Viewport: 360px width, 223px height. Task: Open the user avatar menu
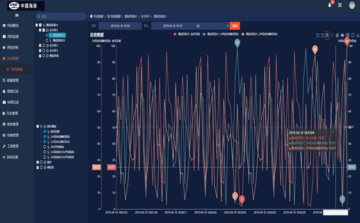coord(352,5)
